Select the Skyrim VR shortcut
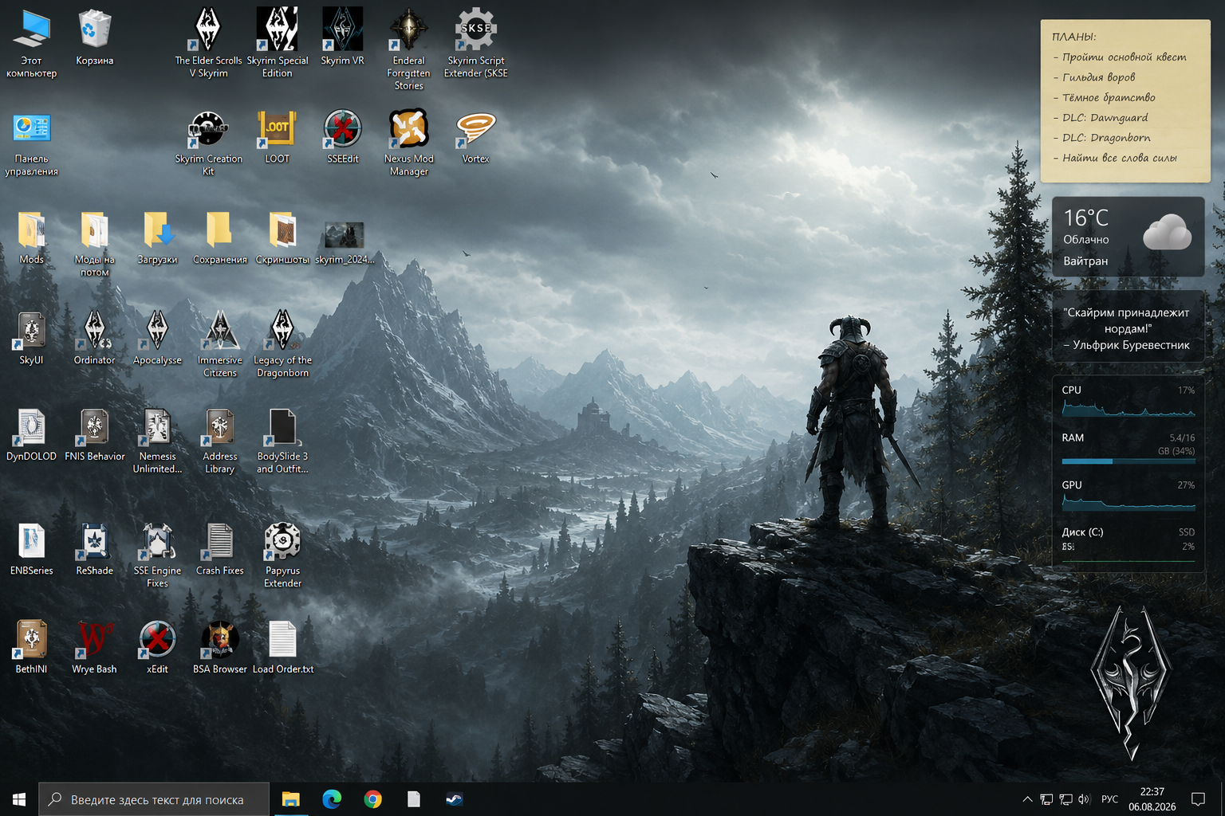 pyautogui.click(x=342, y=37)
